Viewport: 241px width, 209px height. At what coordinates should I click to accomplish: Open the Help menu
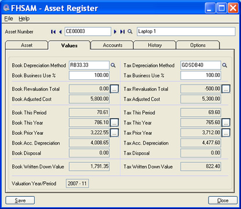click(x=24, y=19)
